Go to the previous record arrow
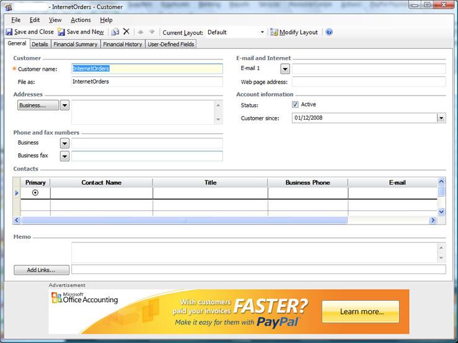This screenshot has height=343, width=458. (x=141, y=32)
